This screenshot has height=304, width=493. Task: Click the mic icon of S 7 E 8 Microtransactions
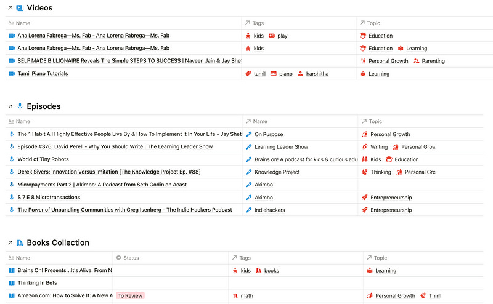click(x=12, y=197)
